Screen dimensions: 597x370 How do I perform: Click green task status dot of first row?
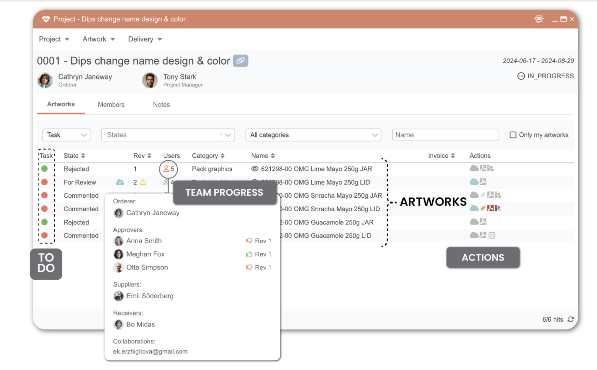(x=45, y=169)
